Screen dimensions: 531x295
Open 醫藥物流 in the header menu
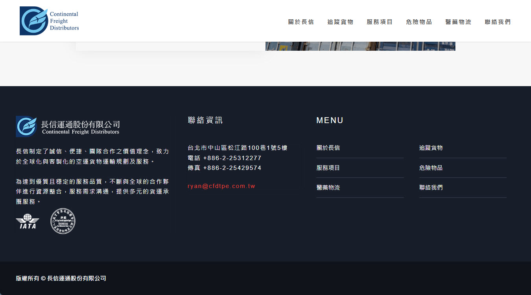(458, 22)
